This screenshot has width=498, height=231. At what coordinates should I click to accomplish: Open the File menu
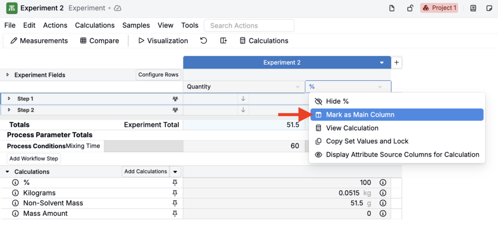pyautogui.click(x=10, y=25)
